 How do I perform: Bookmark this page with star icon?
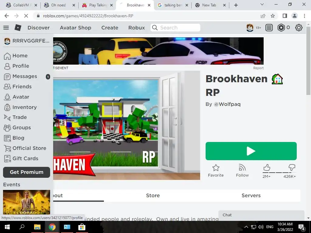pos(273,16)
